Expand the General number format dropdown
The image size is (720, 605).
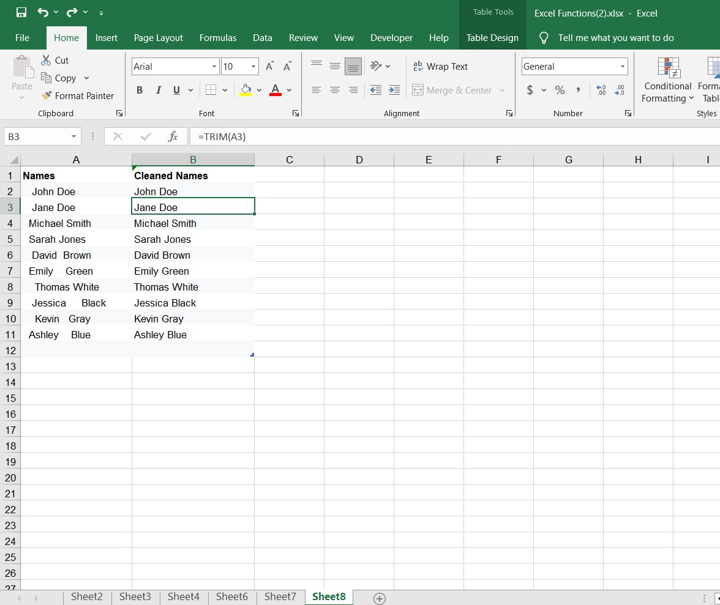tap(623, 67)
